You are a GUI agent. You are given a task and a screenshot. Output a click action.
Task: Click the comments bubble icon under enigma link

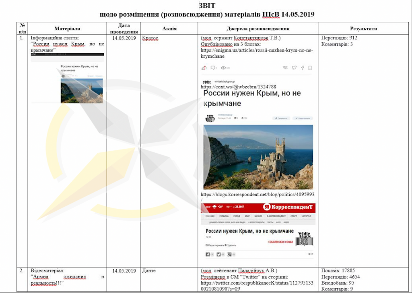214,68
